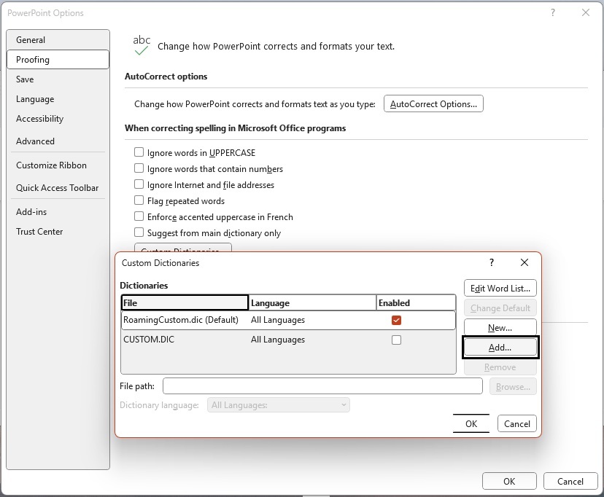Cancel the Custom Dictionaries dialog
Viewport: 604px width, 497px height.
(x=516, y=423)
